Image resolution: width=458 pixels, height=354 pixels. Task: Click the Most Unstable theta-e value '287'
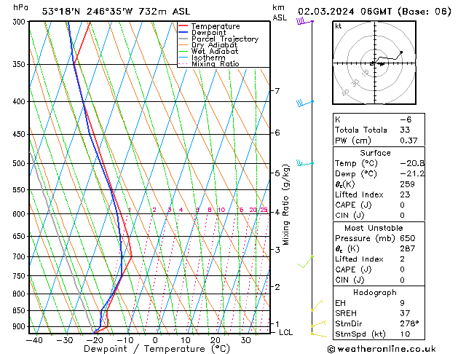(407, 248)
